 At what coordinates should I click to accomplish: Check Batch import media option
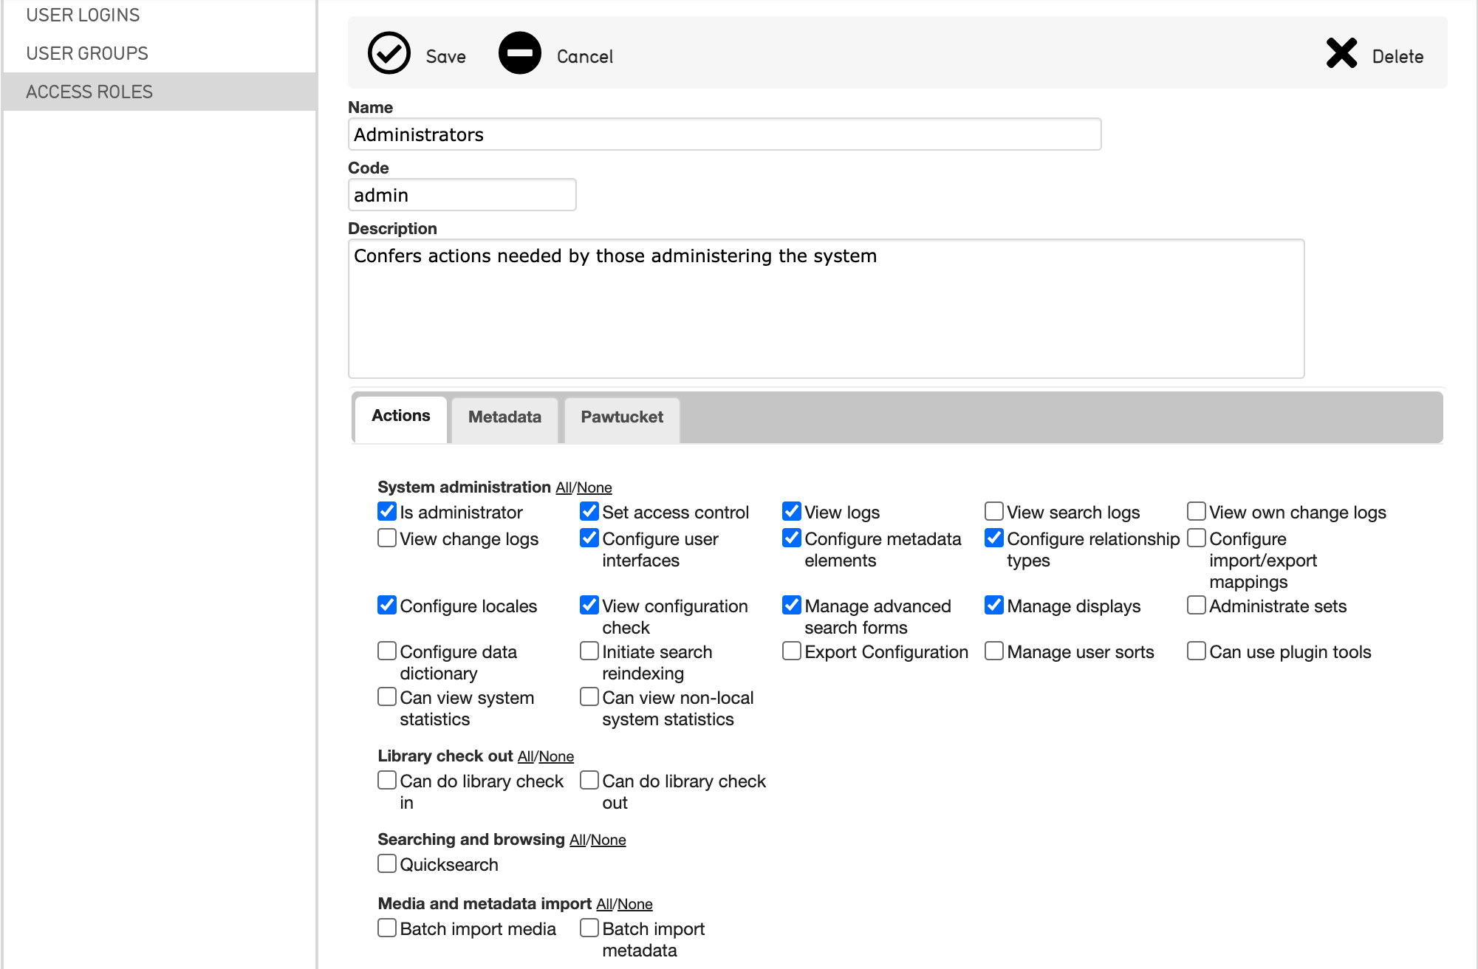click(387, 928)
